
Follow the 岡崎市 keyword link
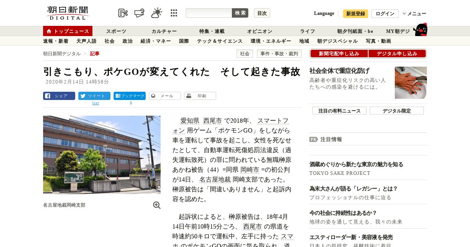(x=250, y=170)
